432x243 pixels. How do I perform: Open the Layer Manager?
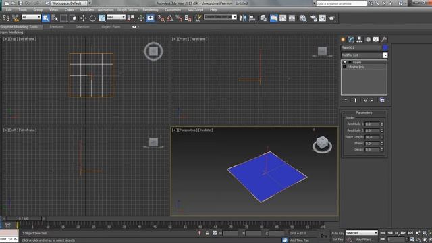pos(263,18)
